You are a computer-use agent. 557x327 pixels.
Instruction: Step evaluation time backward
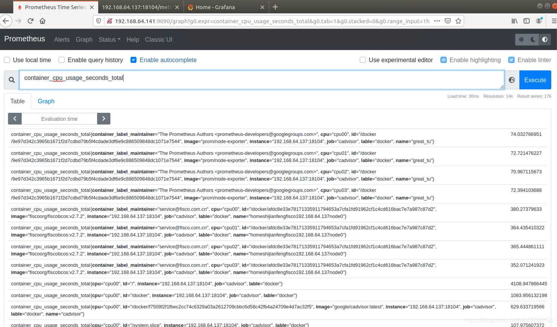pyautogui.click(x=15, y=118)
